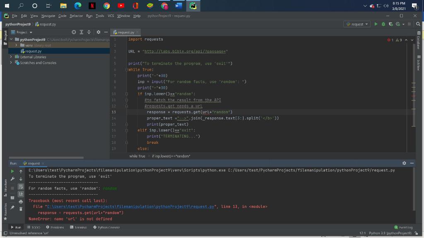The width and height of the screenshot is (424, 238).
Task: Open Microsoft Edge from taskbar
Action: [78, 6]
